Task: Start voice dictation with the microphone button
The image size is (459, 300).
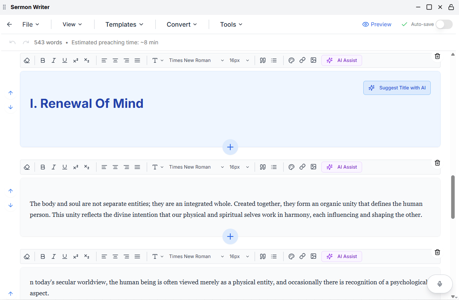Action: pos(440,284)
